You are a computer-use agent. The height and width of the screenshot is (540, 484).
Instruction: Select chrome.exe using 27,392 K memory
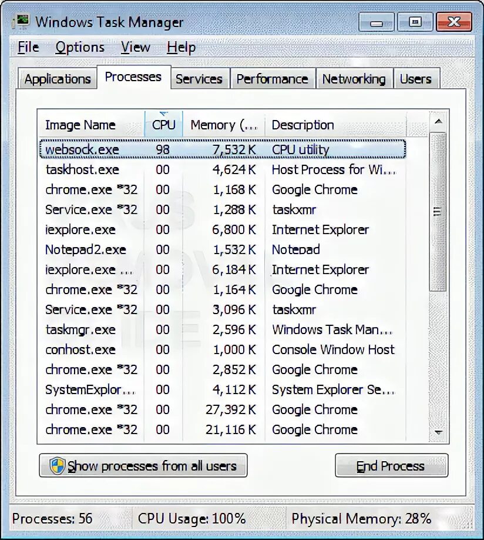click(223, 409)
